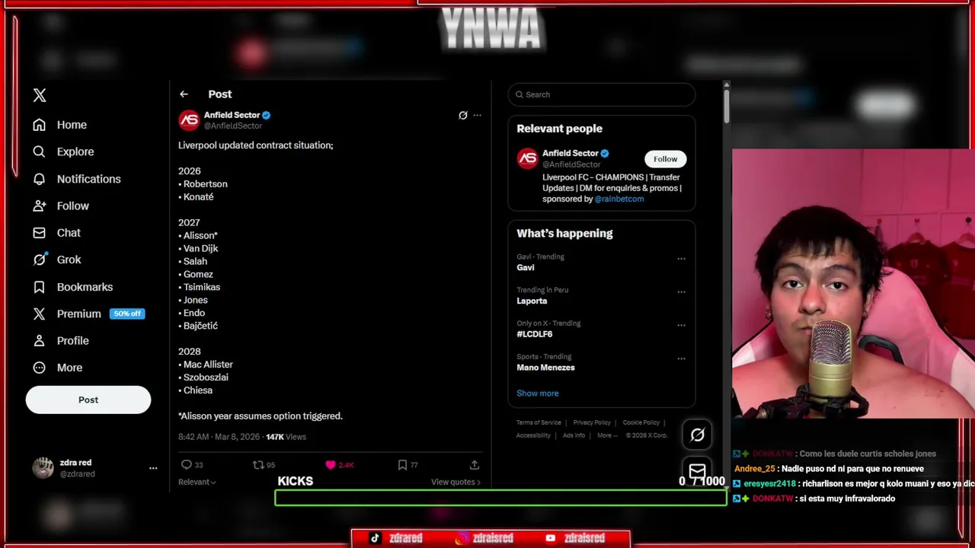
Task: Click TikTok icon in bottom banner
Action: [x=375, y=538]
